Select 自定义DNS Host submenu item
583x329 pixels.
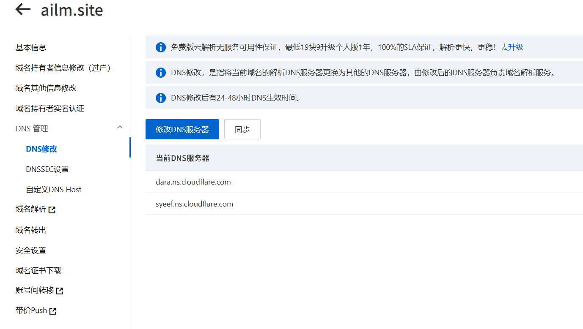54,190
